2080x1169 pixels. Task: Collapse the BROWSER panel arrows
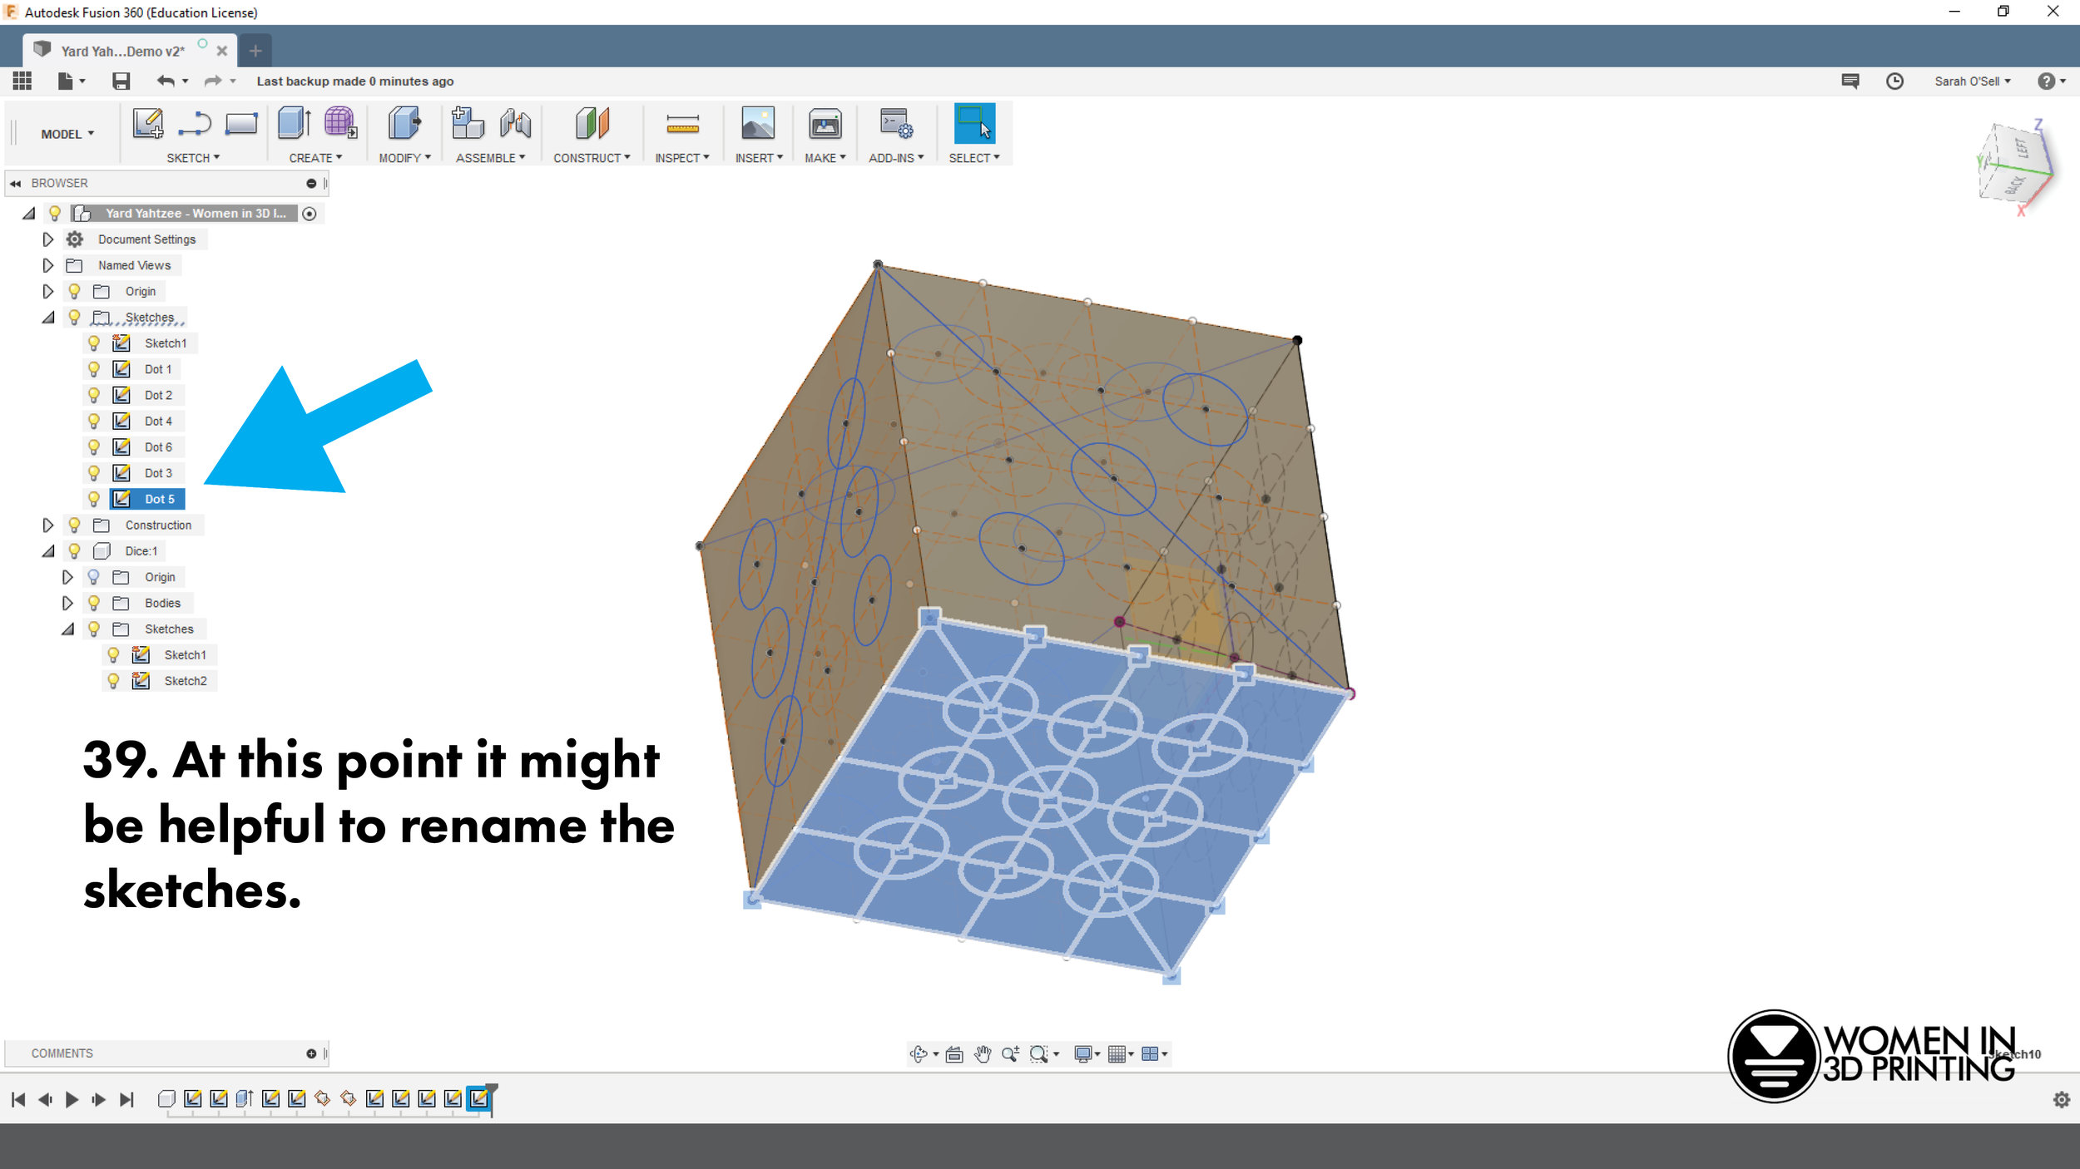coord(15,183)
